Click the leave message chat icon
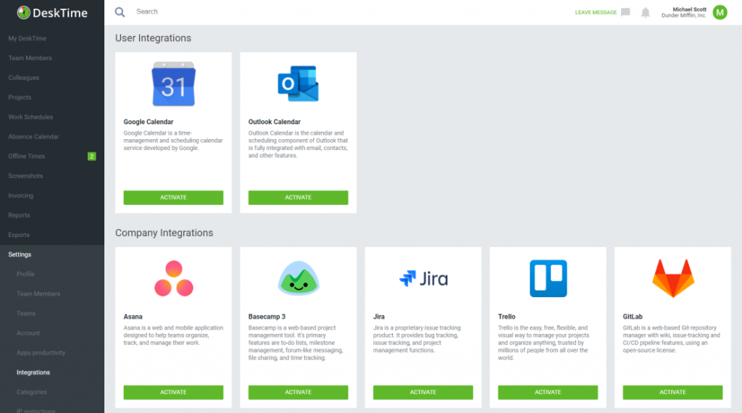Viewport: 742px width, 413px height. [x=625, y=12]
